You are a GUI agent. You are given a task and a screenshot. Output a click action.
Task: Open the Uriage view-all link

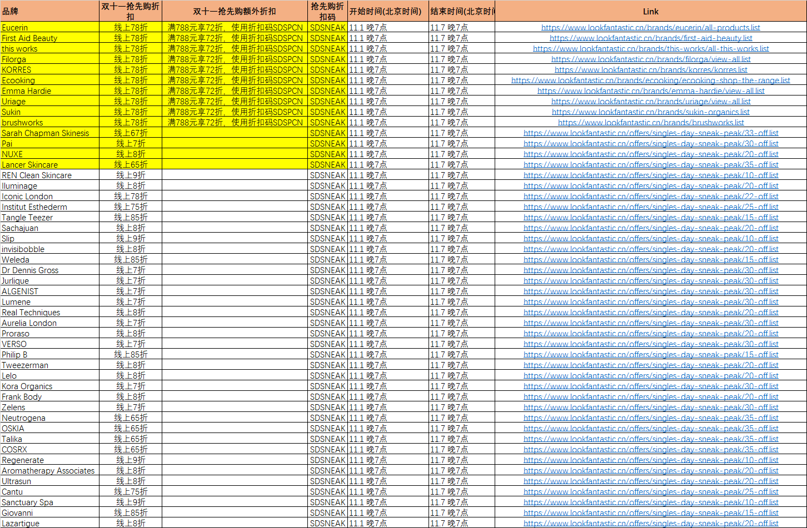651,101
